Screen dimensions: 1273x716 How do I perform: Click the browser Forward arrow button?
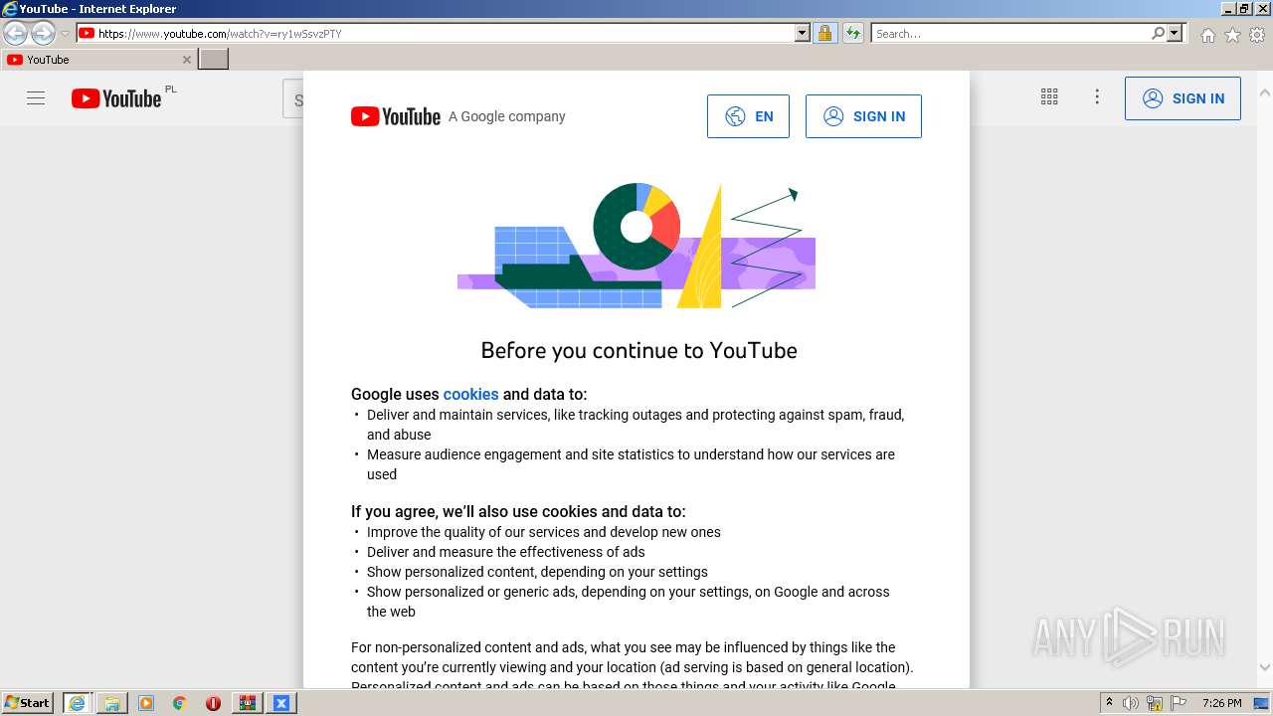(43, 34)
